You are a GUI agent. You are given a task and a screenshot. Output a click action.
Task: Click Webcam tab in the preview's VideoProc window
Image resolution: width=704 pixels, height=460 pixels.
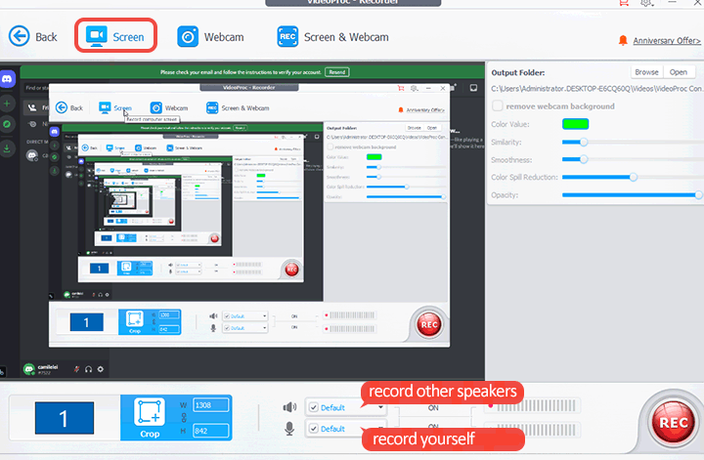pyautogui.click(x=169, y=107)
